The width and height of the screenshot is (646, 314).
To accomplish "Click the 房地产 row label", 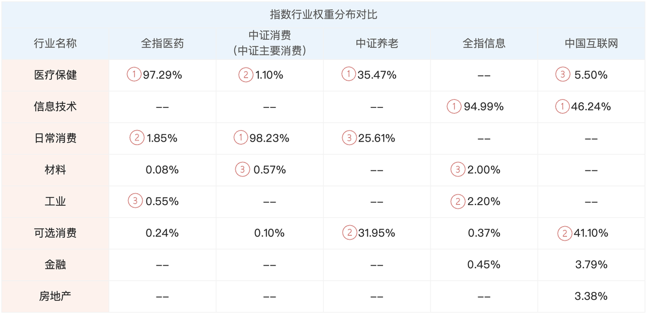I will [x=55, y=296].
